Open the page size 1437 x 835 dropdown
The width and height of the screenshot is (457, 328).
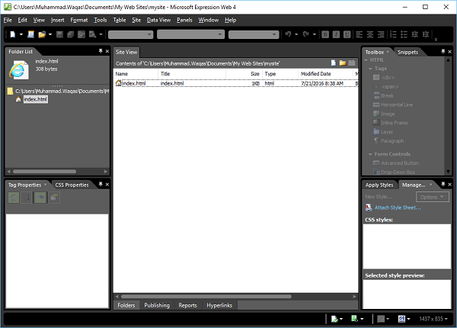(x=433, y=319)
